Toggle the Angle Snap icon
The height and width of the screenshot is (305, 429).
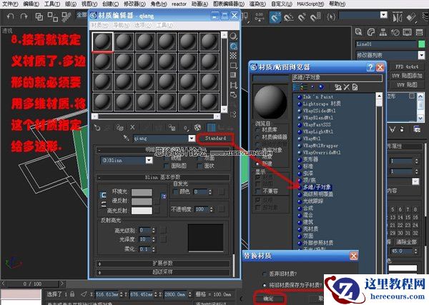pyautogui.click(x=288, y=17)
